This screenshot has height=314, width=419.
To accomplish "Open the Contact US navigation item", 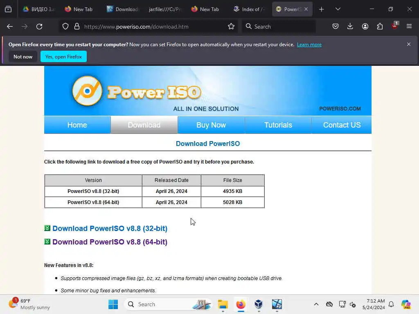I will pyautogui.click(x=342, y=125).
